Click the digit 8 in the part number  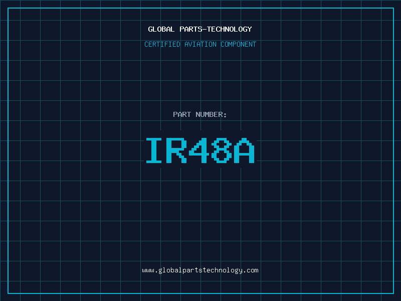pos(223,150)
